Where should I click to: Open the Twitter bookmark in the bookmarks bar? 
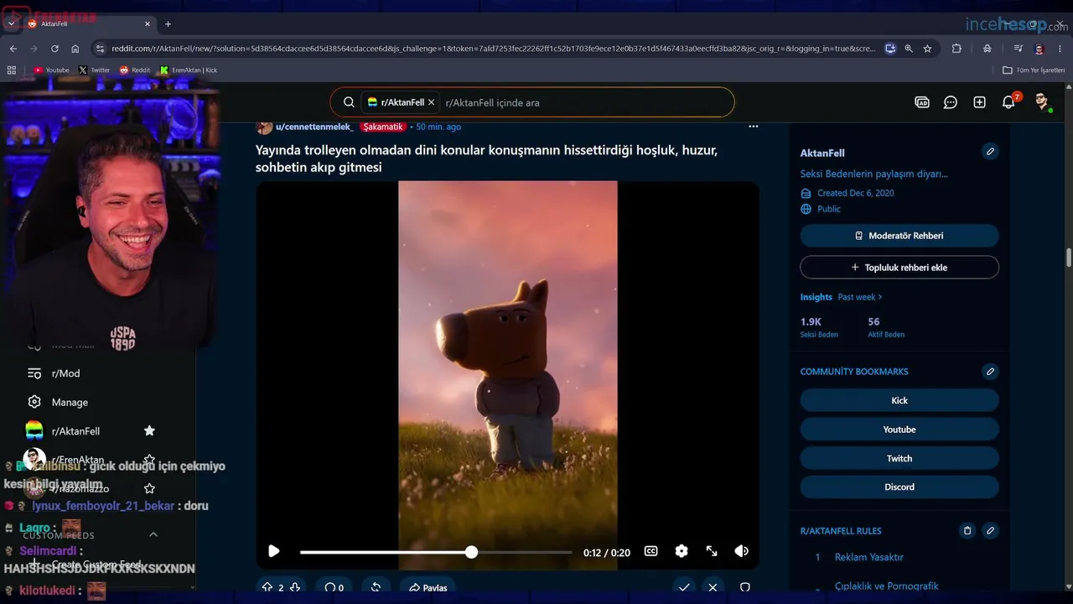[94, 70]
